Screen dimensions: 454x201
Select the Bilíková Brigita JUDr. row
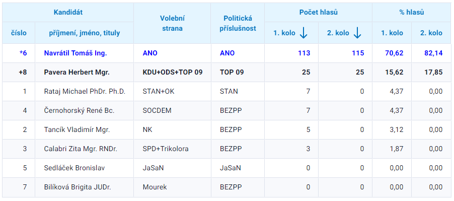(227, 187)
